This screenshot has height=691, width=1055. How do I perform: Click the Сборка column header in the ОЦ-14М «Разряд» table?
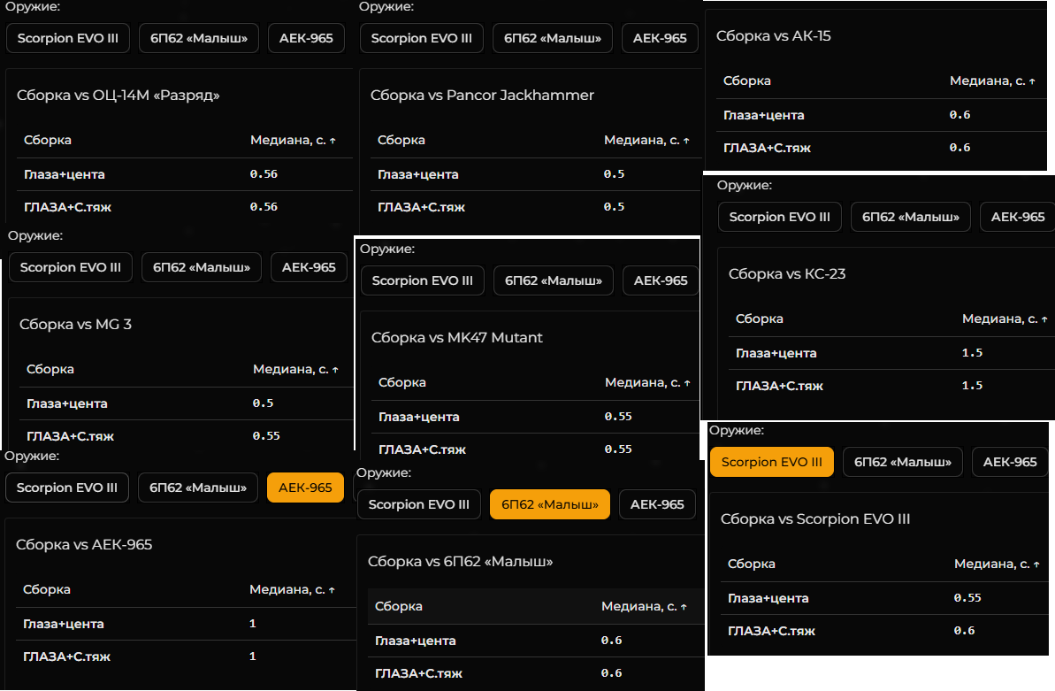tap(48, 140)
